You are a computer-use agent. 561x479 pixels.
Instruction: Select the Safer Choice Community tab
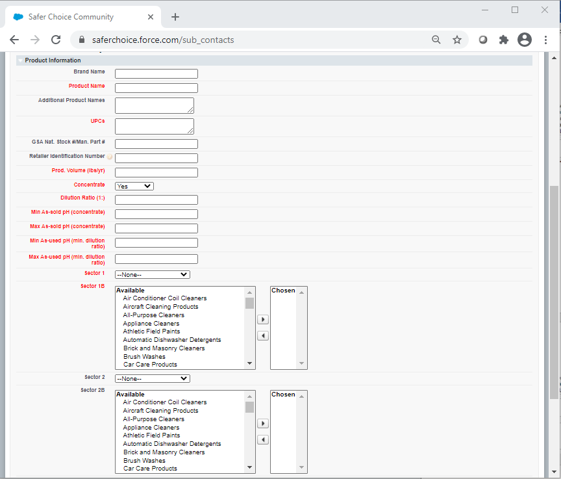pos(71,17)
